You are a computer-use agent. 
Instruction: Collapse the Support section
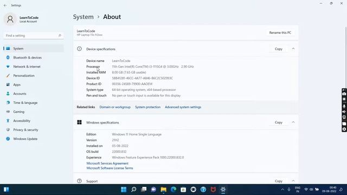click(293, 181)
